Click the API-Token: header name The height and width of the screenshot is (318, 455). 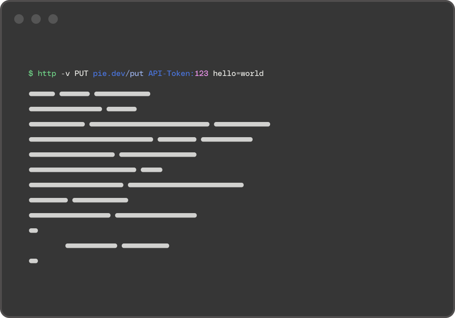pyautogui.click(x=171, y=74)
